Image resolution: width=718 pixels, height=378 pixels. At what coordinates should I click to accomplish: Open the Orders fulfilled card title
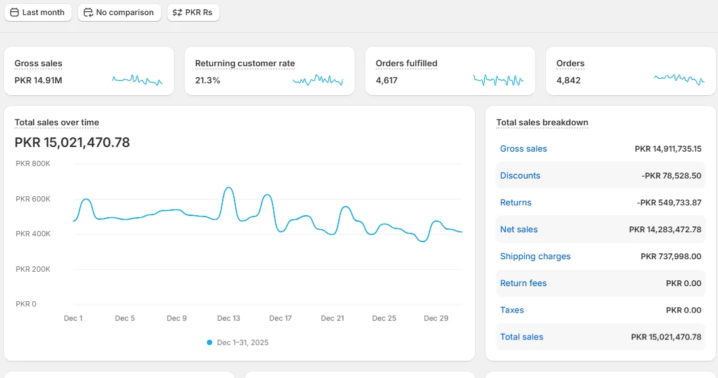(x=407, y=64)
